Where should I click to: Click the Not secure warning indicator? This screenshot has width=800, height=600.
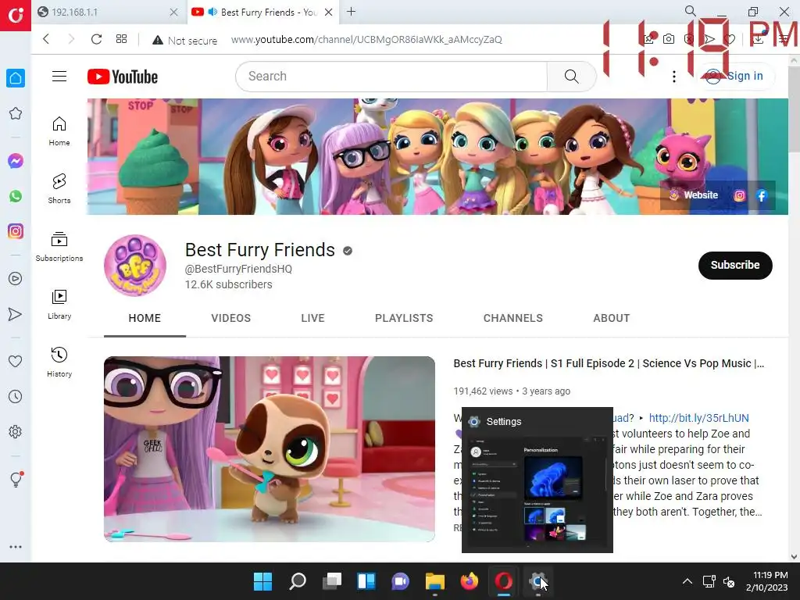tap(184, 40)
